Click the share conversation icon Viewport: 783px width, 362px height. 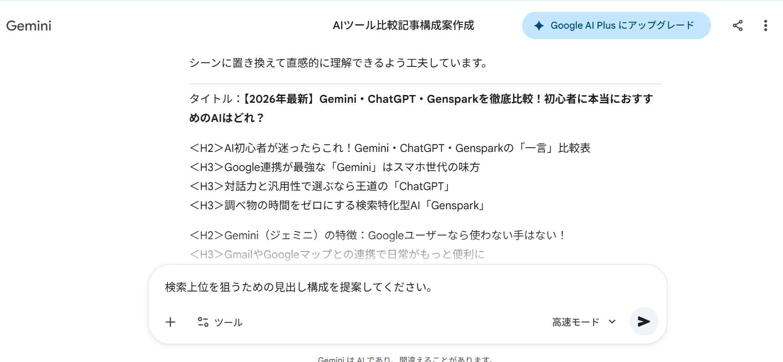click(x=737, y=25)
